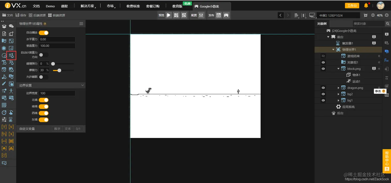The image size is (391, 183).
Task: Collapse the block.png tree node
Action: [339, 69]
